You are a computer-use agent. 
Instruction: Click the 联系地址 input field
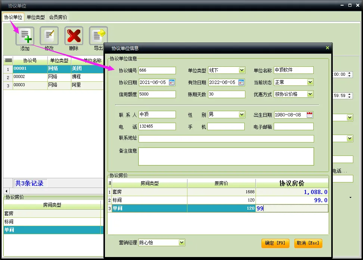click(226, 138)
